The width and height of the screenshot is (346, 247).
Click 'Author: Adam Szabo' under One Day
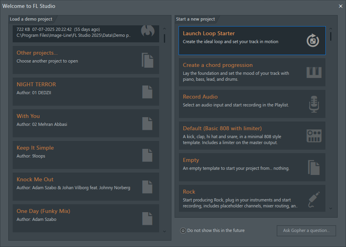click(x=36, y=219)
